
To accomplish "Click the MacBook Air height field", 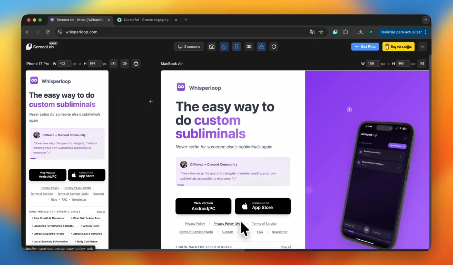I will click(x=403, y=64).
